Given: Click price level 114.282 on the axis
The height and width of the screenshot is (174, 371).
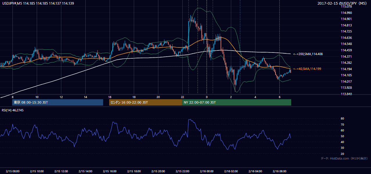Looking at the screenshot, I should (346, 63).
